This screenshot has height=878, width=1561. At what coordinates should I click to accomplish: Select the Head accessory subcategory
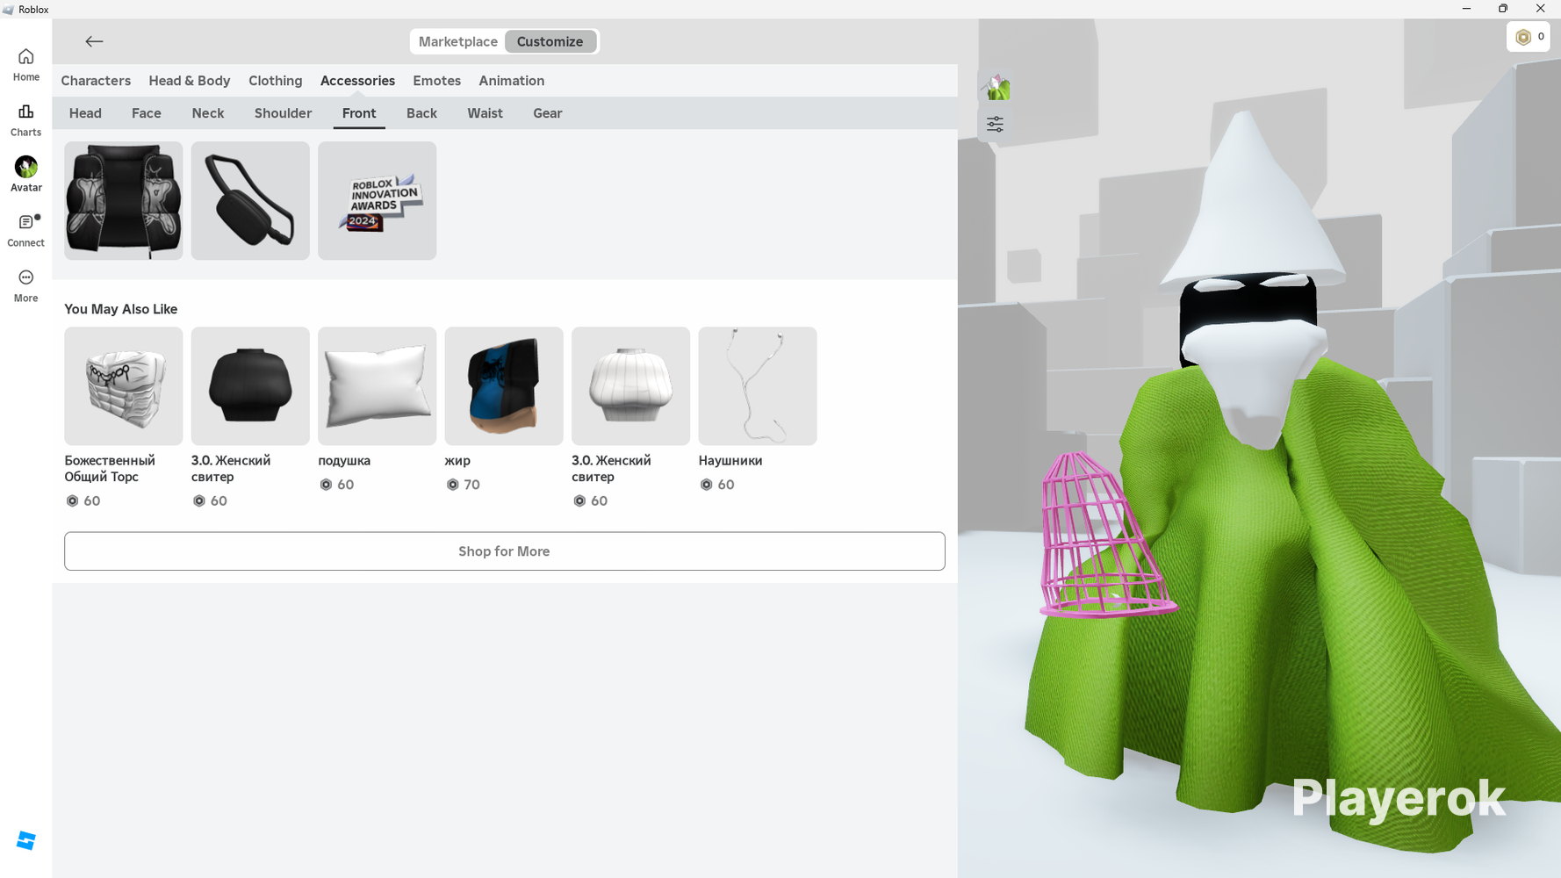85,113
